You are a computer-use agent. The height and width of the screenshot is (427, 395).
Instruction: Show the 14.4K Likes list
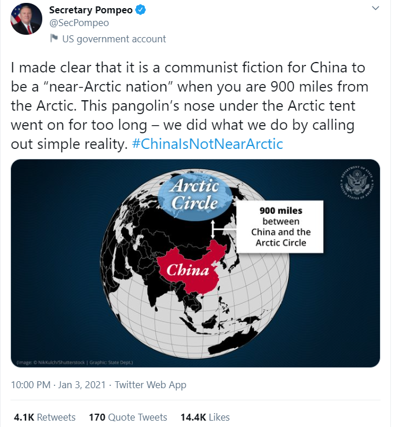click(x=206, y=417)
